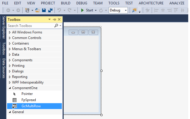
Task: Click the Align Lefts layout icon
Action: pyautogui.click(x=156, y=10)
